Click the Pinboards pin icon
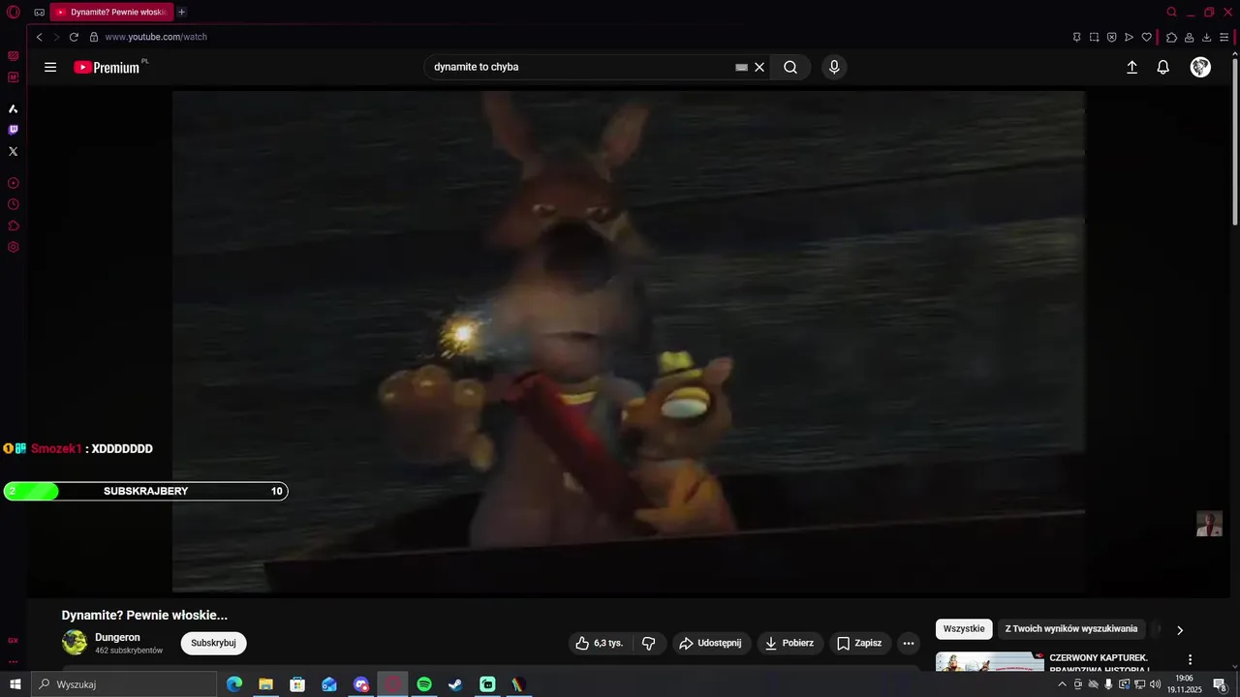 click(1076, 37)
